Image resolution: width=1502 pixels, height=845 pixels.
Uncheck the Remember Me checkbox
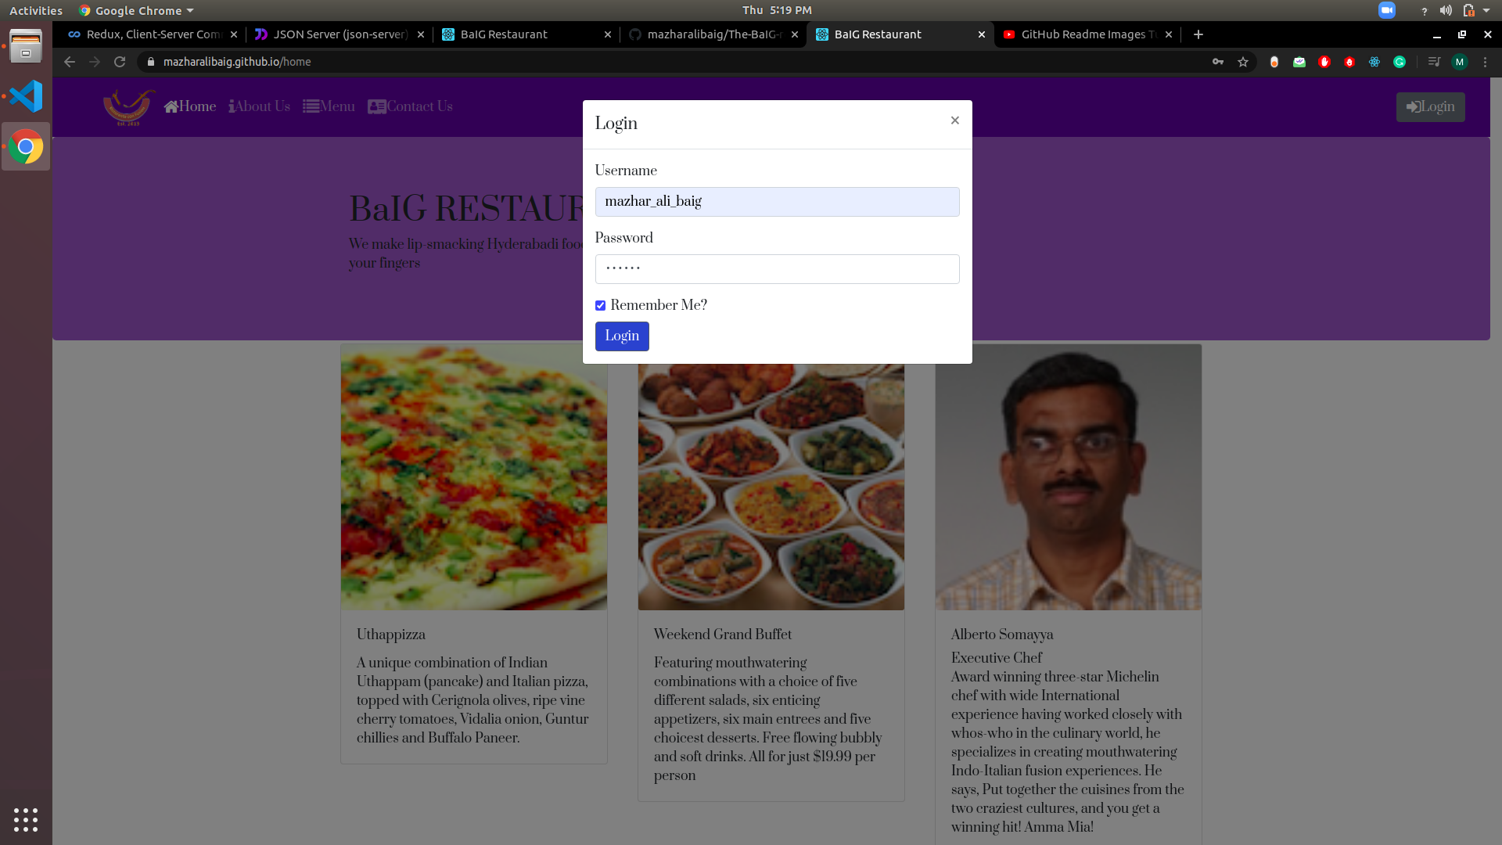click(600, 306)
